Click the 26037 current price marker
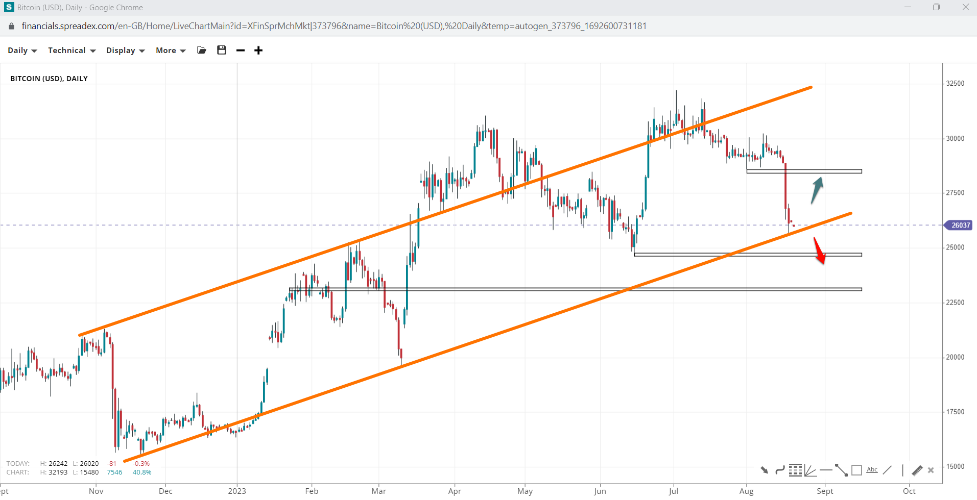Image resolution: width=977 pixels, height=500 pixels. [x=960, y=225]
